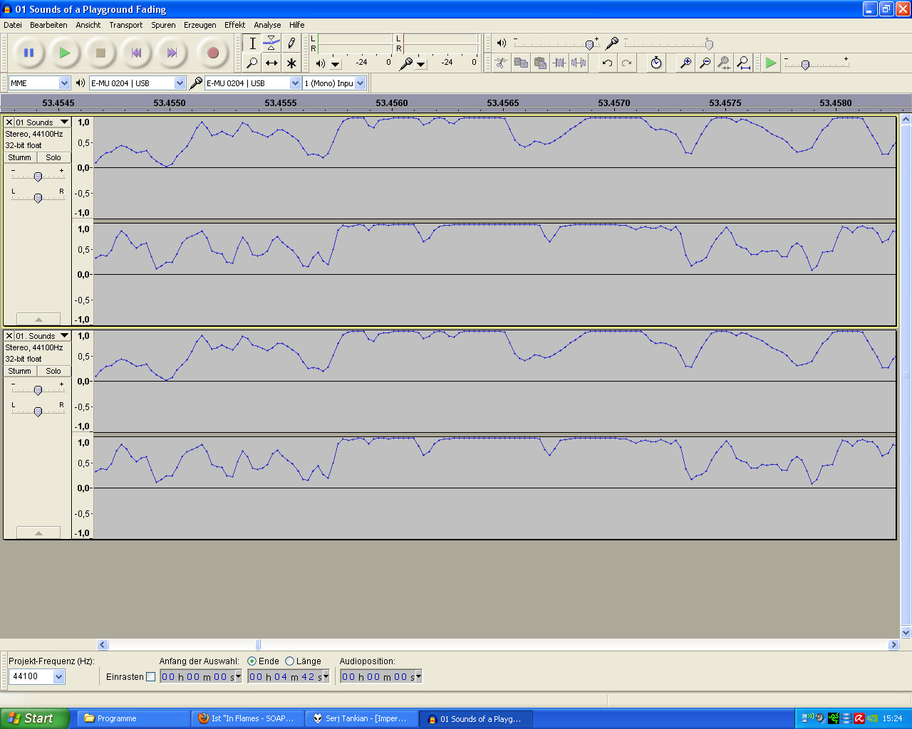Viewport: 912px width, 729px height.
Task: Select the Envelope tool
Action: (271, 43)
